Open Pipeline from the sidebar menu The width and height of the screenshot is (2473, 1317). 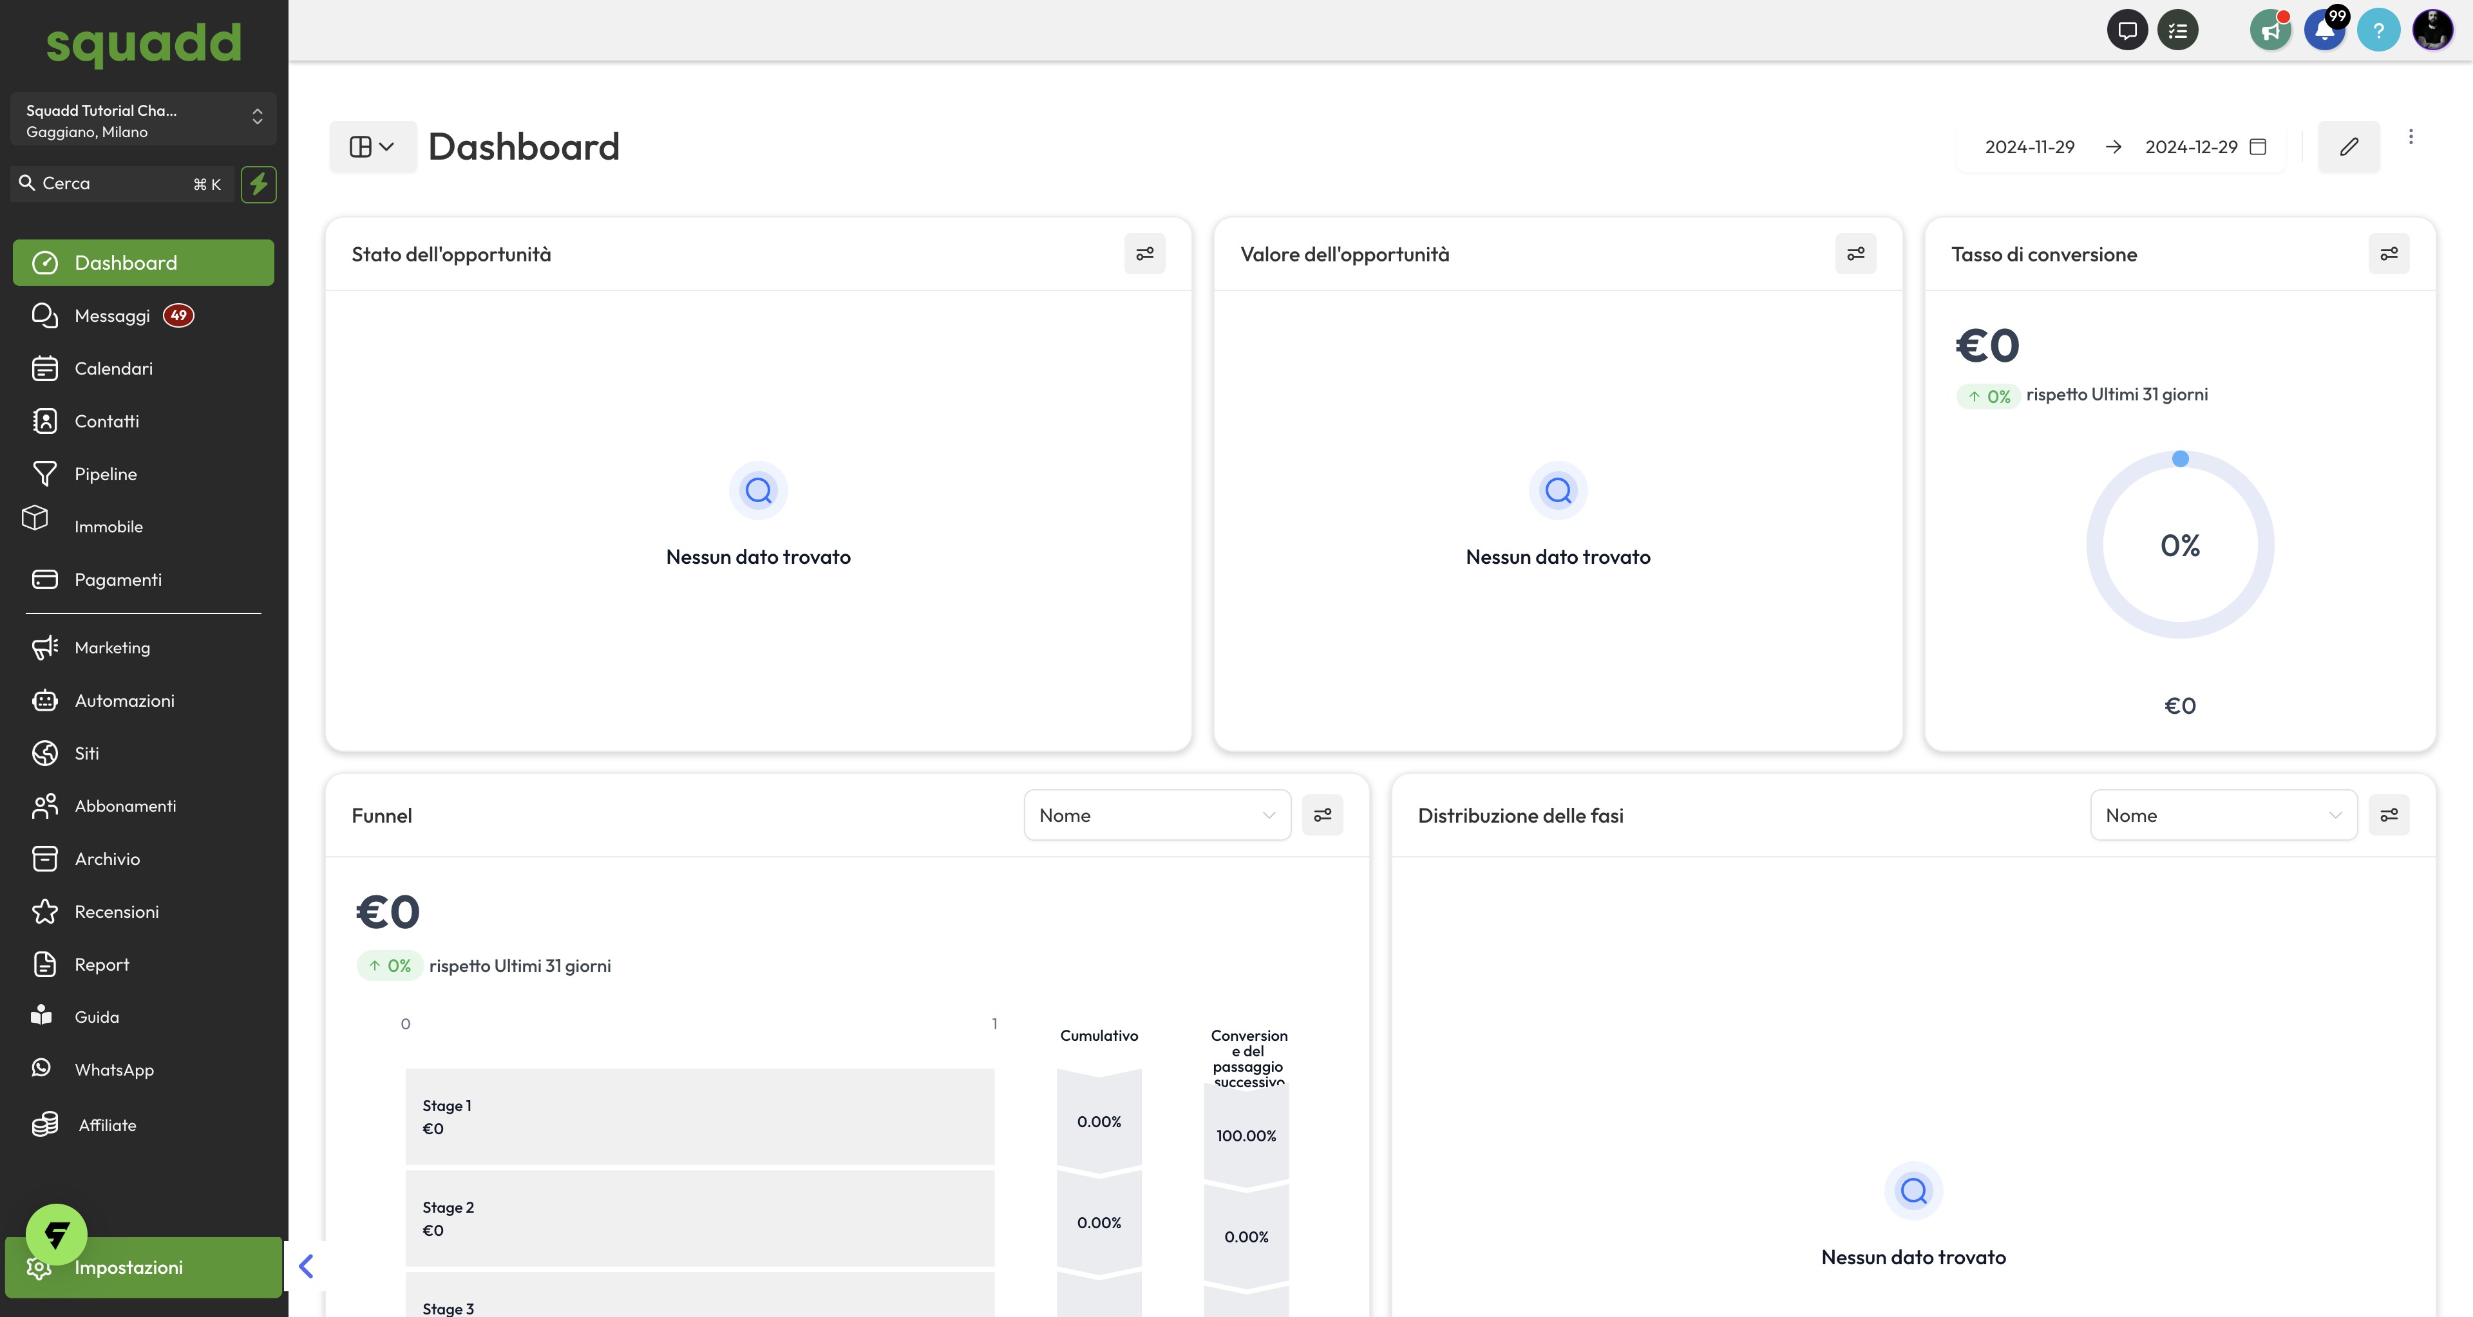pos(106,474)
